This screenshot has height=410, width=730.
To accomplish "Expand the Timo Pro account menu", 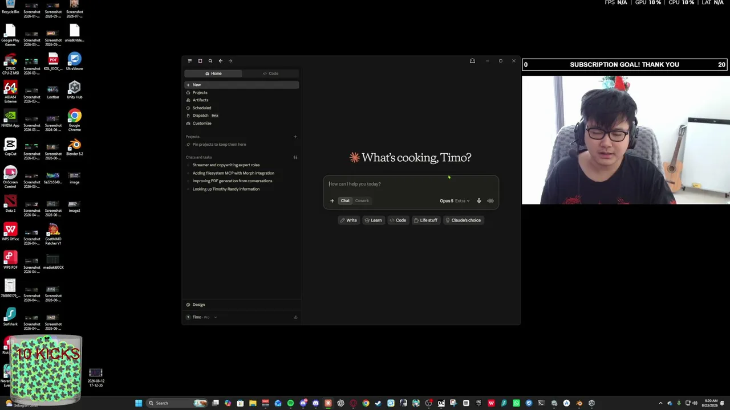I will [202, 317].
